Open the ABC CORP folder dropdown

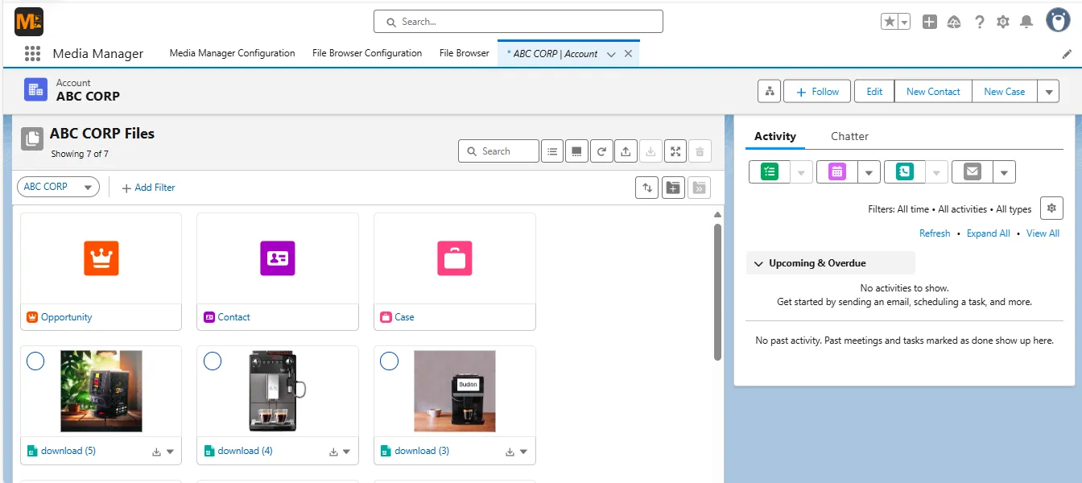coord(58,187)
